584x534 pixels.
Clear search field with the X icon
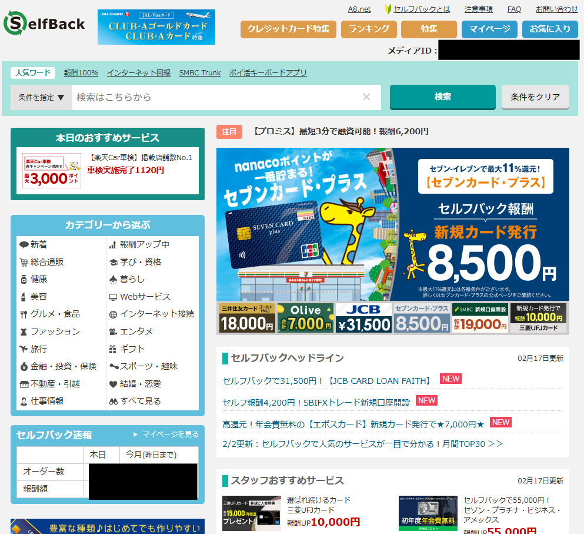point(366,97)
